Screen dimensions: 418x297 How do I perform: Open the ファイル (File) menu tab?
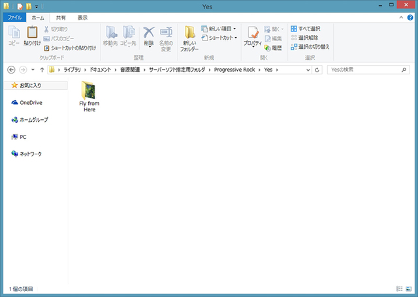click(x=14, y=18)
